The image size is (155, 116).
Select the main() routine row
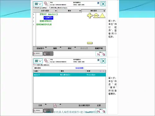click(69, 75)
